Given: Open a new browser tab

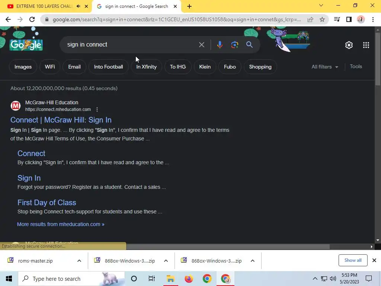Looking at the screenshot, I should click(x=189, y=6).
